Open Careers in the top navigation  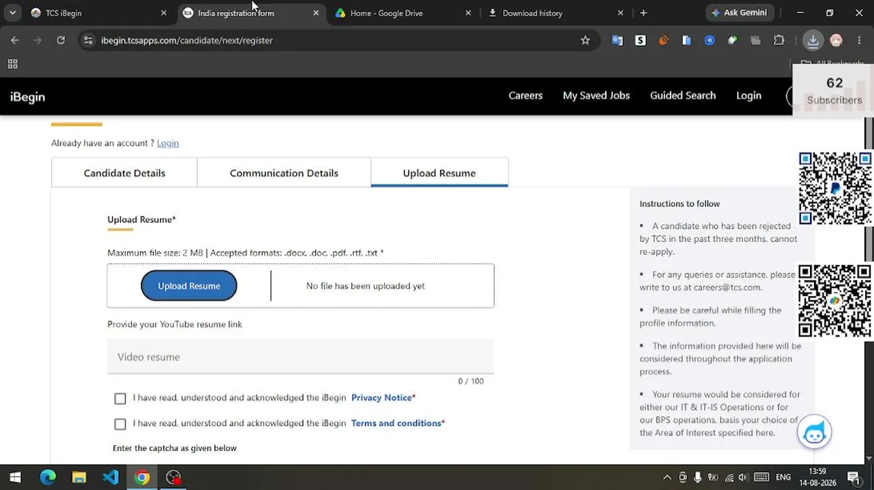pos(525,95)
